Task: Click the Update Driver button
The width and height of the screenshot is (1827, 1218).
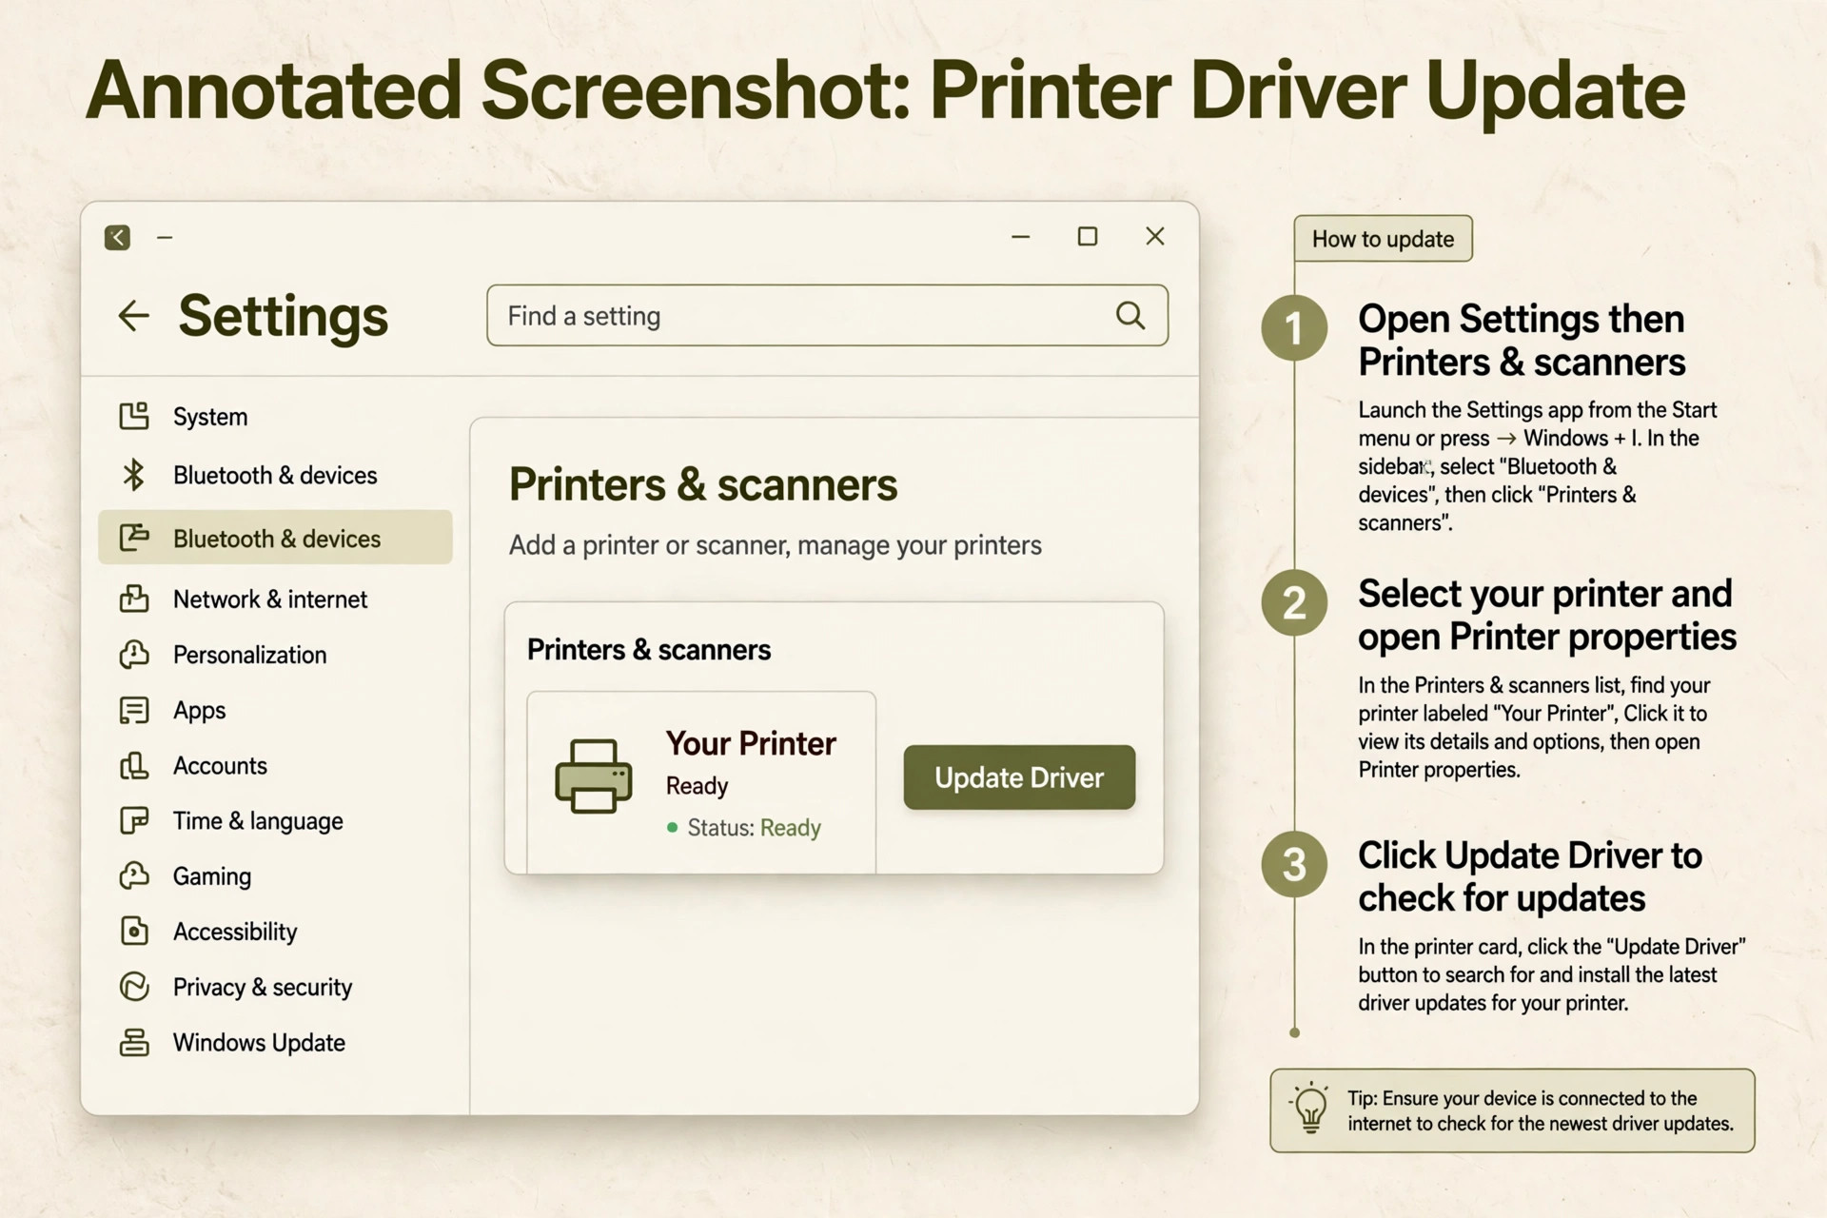Action: pyautogui.click(x=1019, y=777)
